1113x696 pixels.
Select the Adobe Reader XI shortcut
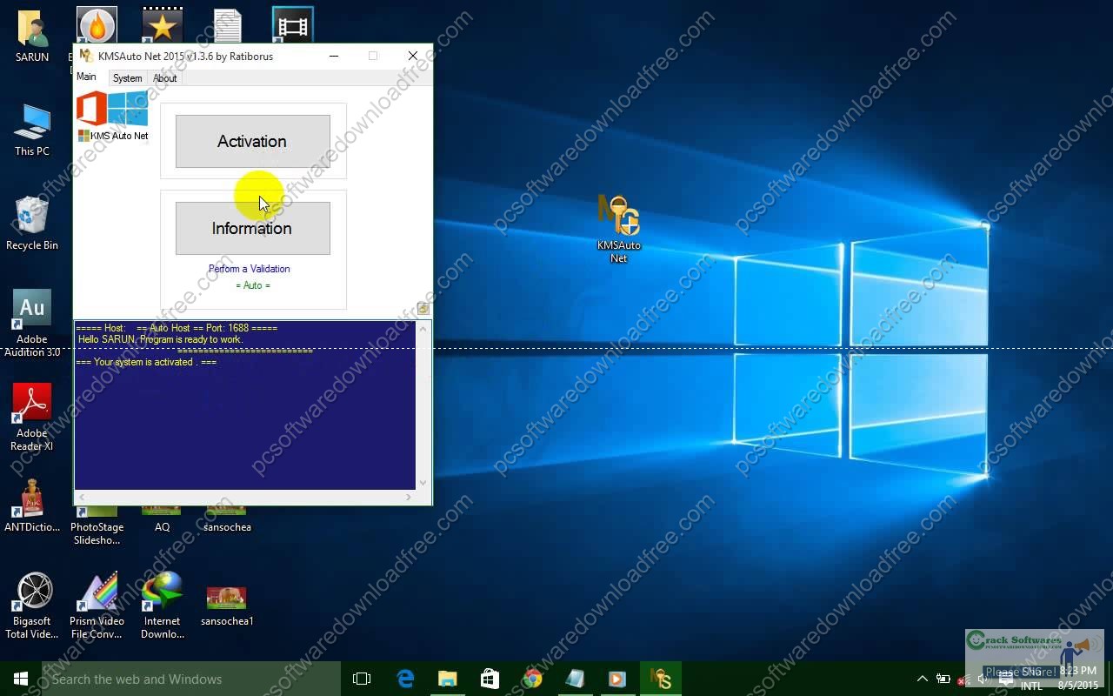click(32, 417)
